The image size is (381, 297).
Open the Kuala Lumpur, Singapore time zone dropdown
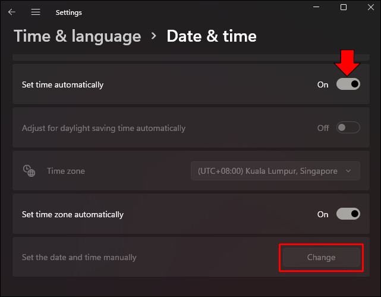tap(275, 171)
